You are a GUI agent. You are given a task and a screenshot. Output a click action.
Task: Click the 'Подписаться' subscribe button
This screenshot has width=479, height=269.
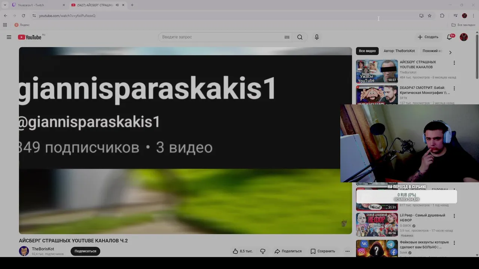(x=85, y=251)
